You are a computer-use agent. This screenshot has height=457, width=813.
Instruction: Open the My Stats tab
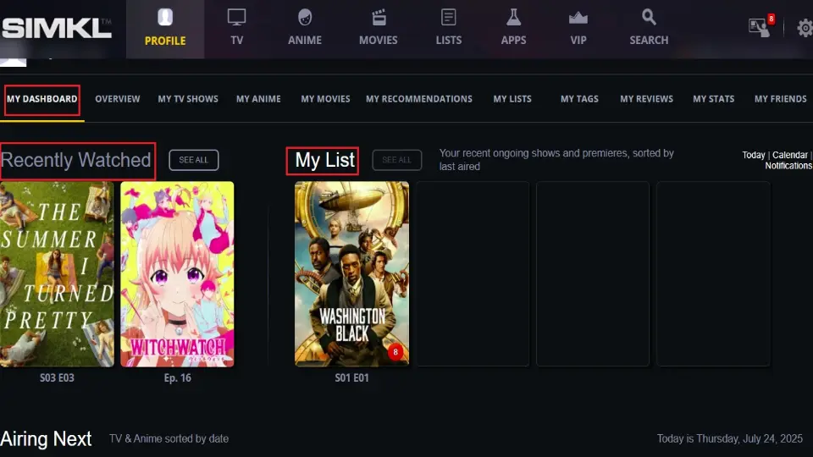713,99
